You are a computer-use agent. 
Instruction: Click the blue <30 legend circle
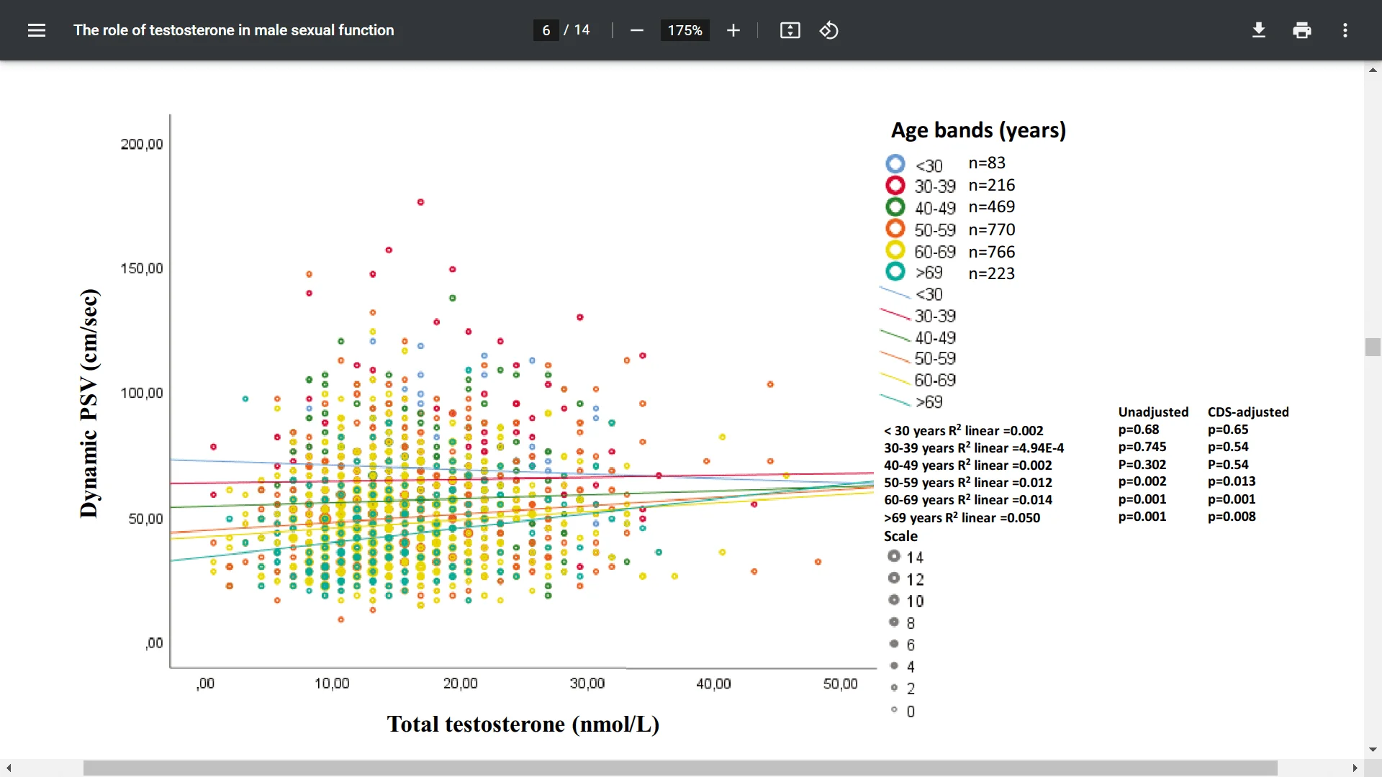[x=895, y=164]
